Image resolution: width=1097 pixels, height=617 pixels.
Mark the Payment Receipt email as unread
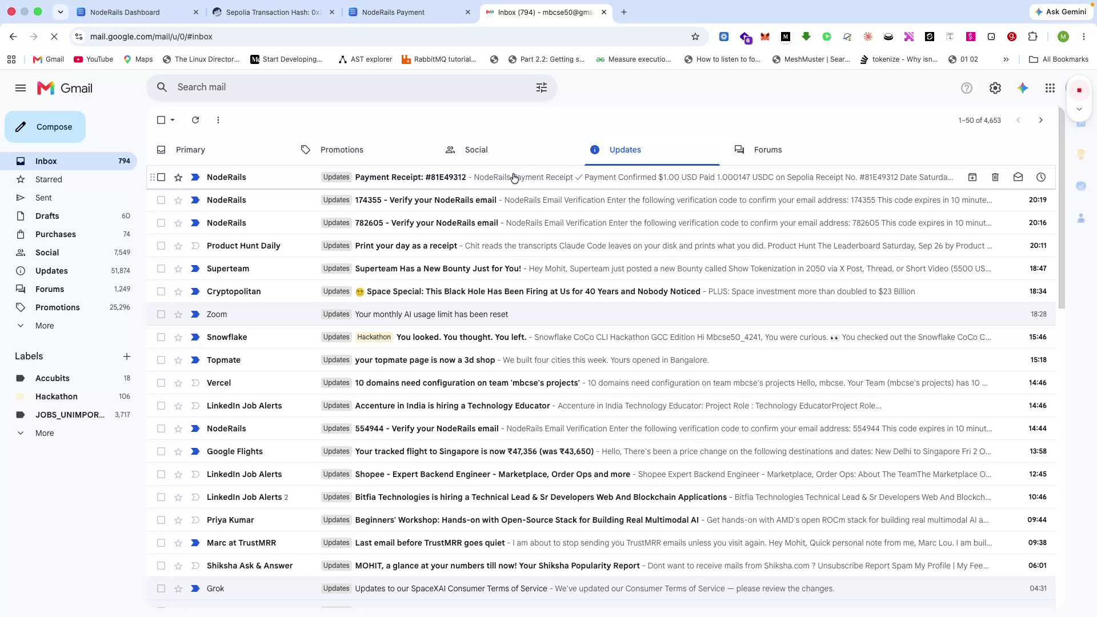coord(1018,177)
